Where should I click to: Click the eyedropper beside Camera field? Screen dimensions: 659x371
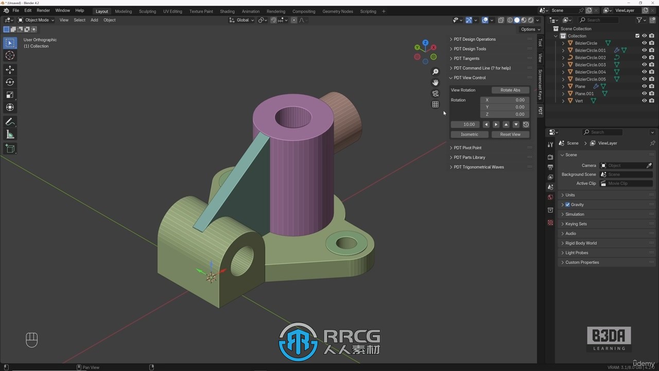pyautogui.click(x=649, y=165)
